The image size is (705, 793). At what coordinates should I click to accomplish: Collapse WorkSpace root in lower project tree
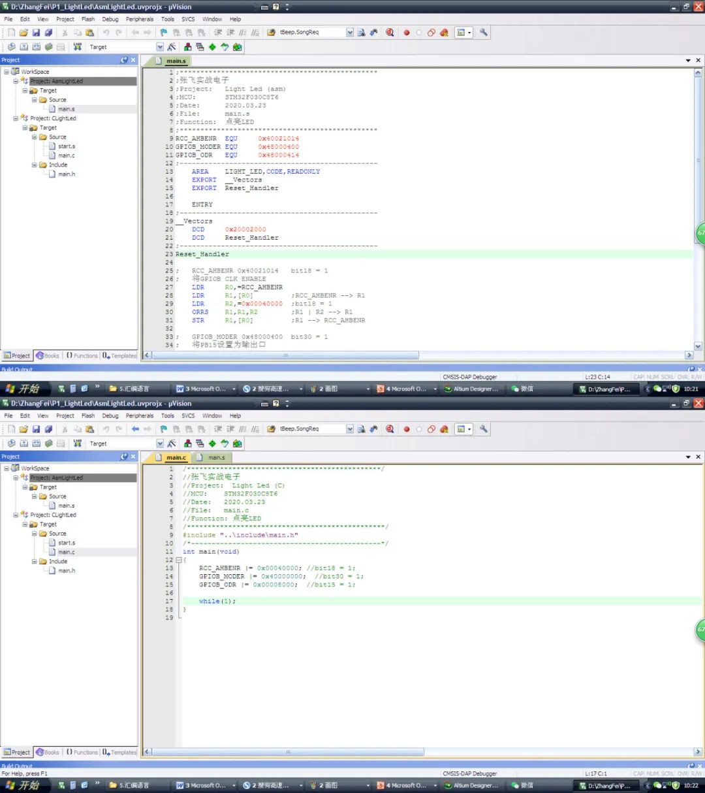click(x=7, y=468)
